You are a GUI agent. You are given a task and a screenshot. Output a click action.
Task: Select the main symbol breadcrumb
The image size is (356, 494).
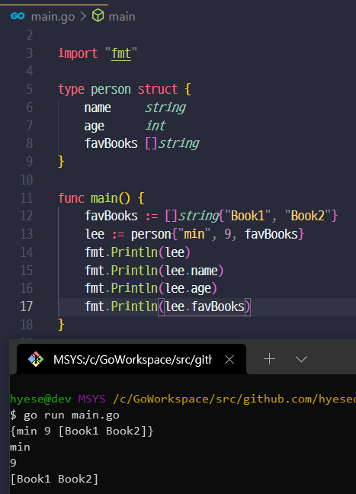point(122,16)
